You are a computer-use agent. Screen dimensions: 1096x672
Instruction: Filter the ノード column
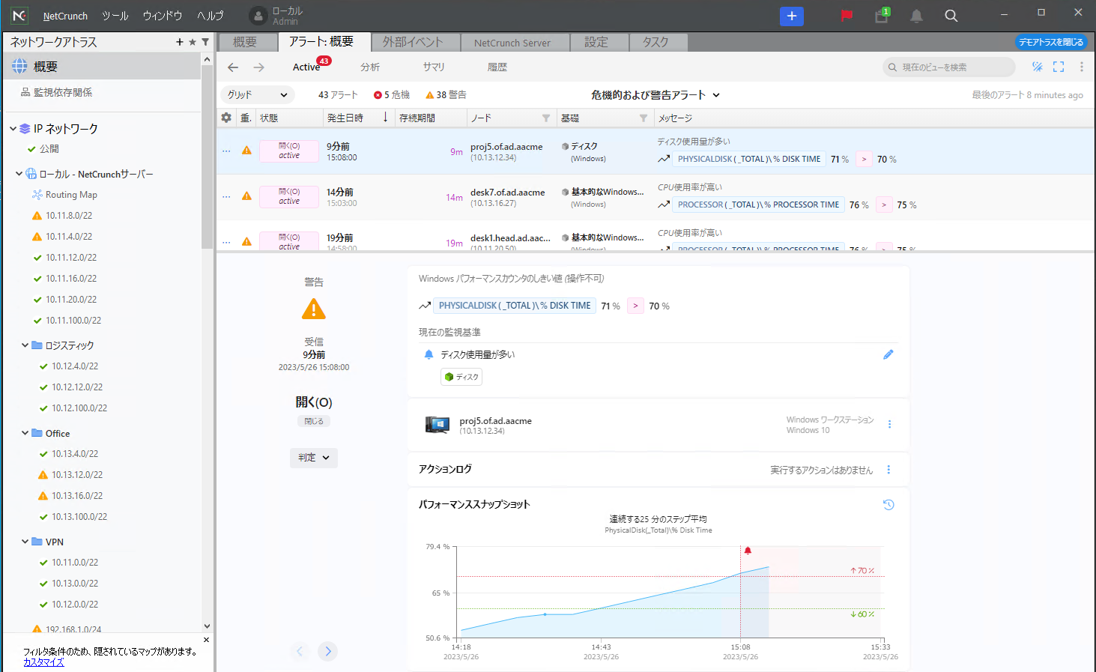(x=546, y=118)
